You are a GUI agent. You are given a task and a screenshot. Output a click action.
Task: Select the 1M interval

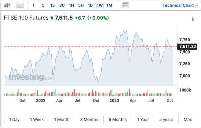[x=109, y=5]
